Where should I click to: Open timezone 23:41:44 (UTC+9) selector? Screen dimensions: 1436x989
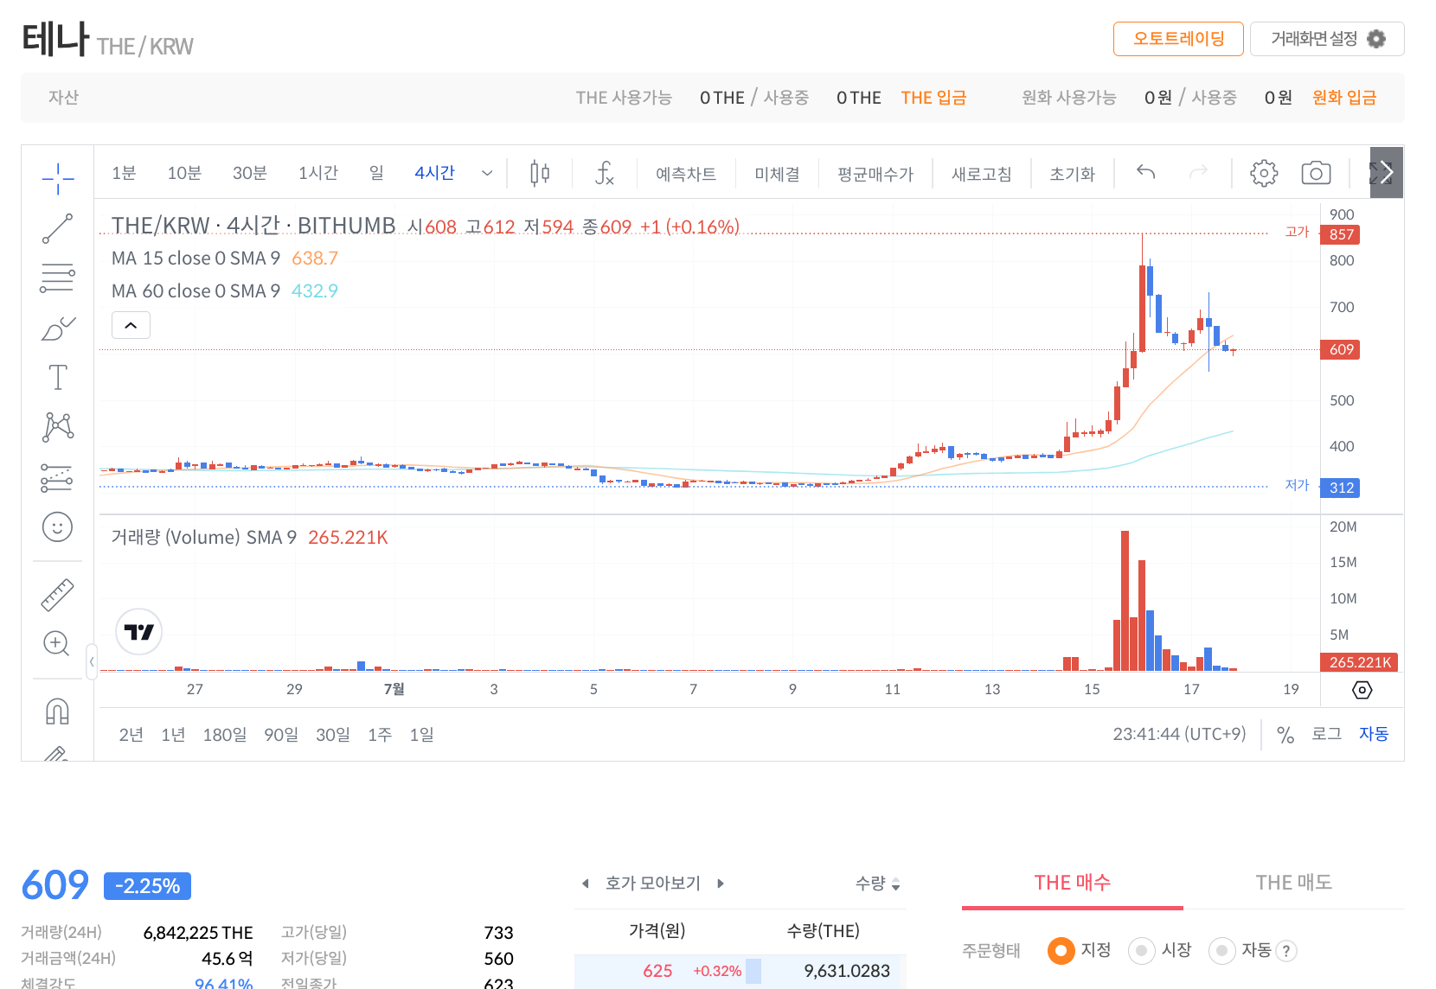point(1179,734)
